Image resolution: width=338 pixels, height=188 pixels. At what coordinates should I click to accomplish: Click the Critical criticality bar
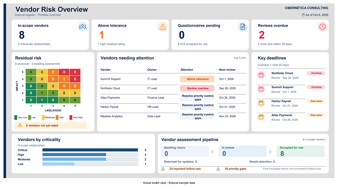point(90,150)
